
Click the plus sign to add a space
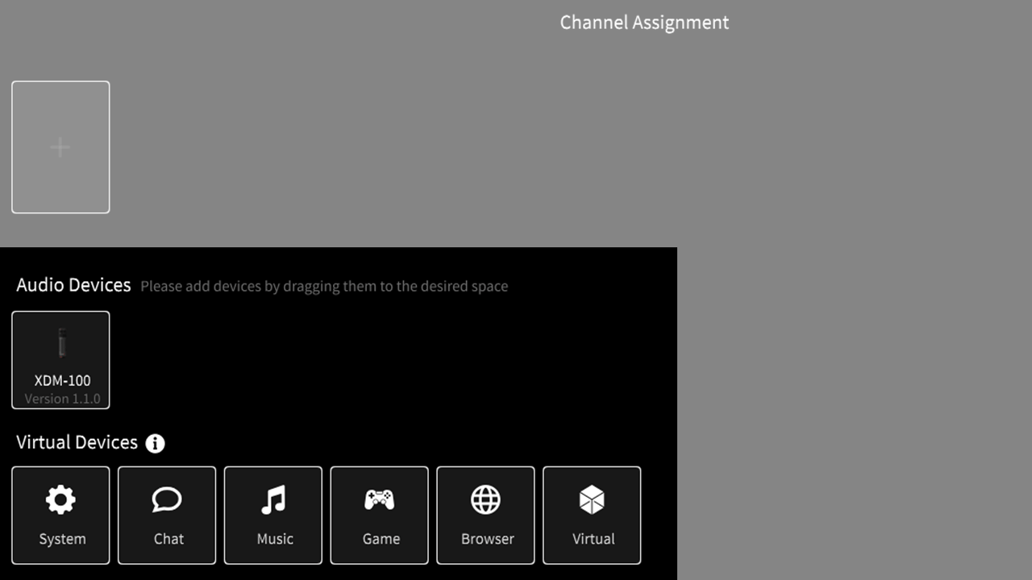click(x=60, y=147)
